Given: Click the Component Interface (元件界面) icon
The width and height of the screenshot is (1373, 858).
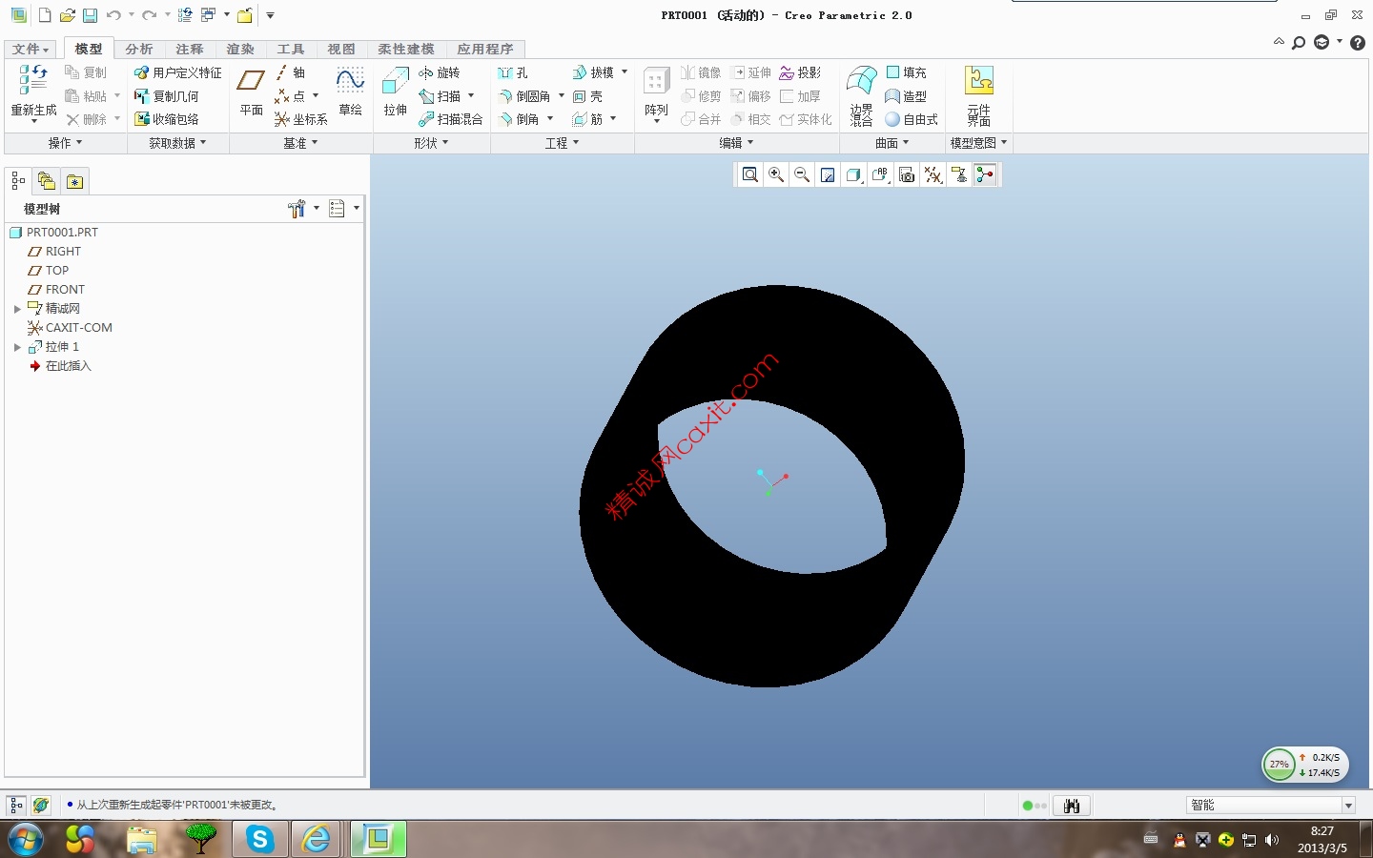Looking at the screenshot, I should 979,95.
